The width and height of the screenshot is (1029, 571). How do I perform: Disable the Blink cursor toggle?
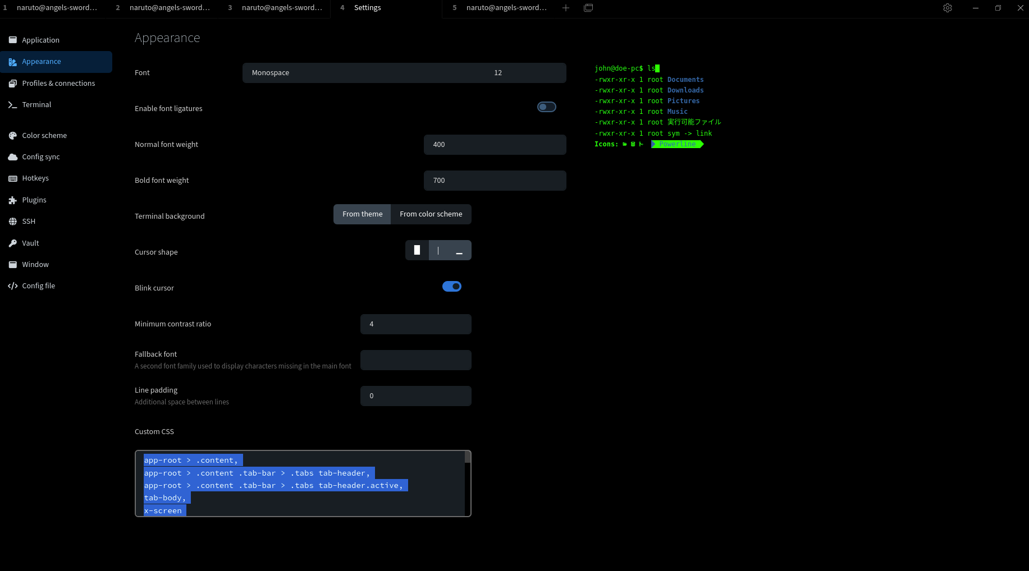click(451, 286)
